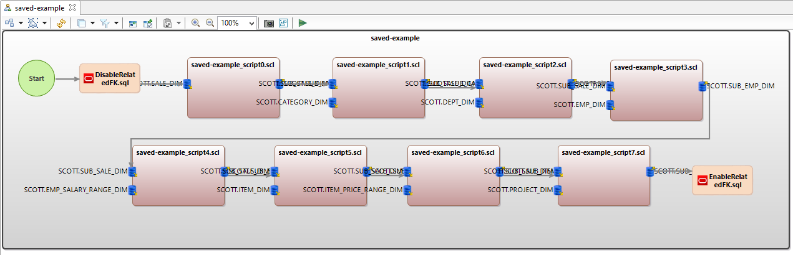Click SCOTT.DEPT_DIM database port icon
The height and width of the screenshot is (255, 793).
point(479,102)
